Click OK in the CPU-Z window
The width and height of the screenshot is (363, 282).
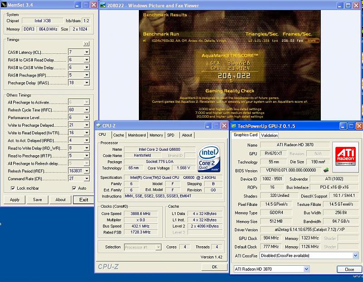point(215,267)
